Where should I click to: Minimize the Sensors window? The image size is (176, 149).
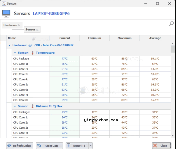(146, 3)
